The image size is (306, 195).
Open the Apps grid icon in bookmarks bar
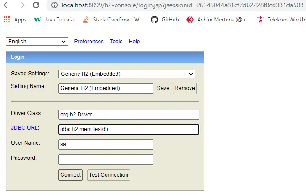click(7, 20)
